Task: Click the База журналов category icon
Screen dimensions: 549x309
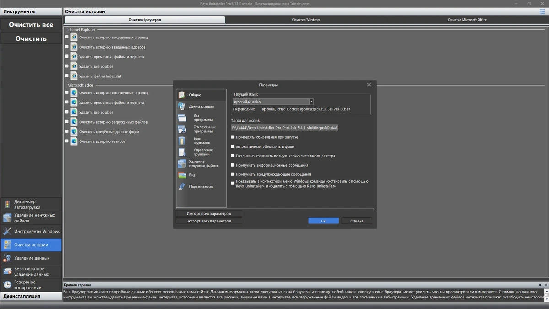Action: (x=182, y=141)
